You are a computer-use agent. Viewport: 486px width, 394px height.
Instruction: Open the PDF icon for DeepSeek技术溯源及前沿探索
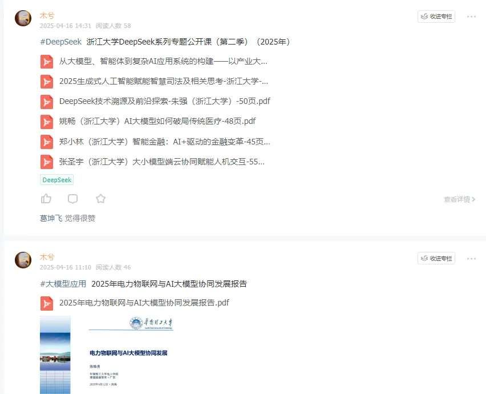tap(47, 102)
